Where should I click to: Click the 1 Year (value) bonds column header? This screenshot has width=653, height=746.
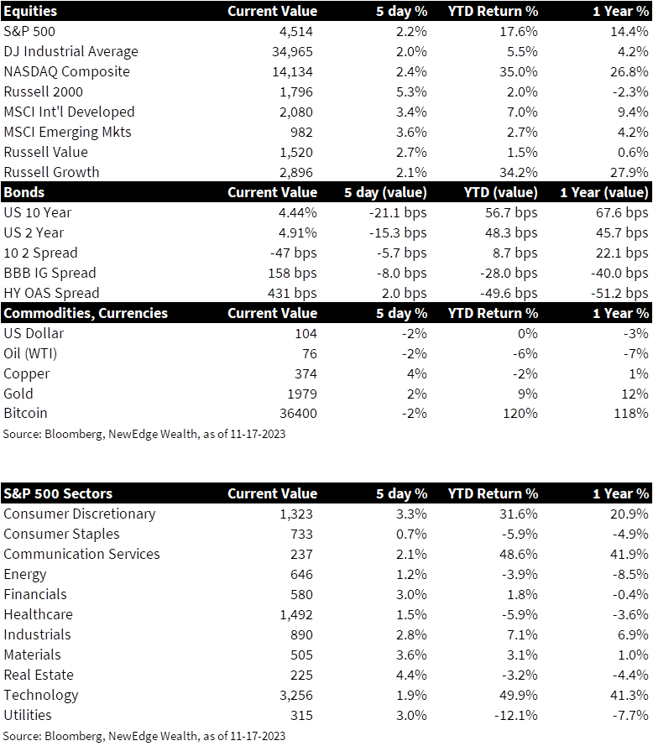pos(604,192)
